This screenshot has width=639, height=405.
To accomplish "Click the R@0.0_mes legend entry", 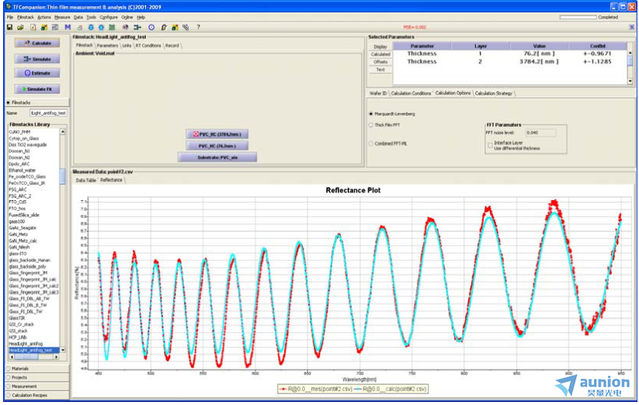I will click(x=316, y=389).
